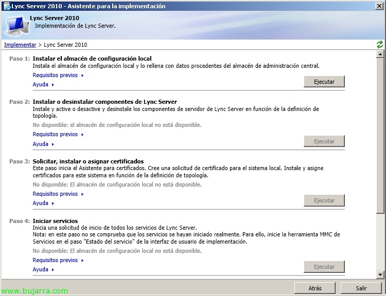The image size is (386, 296).
Task: Go back with the Atrás button
Action: click(x=315, y=288)
